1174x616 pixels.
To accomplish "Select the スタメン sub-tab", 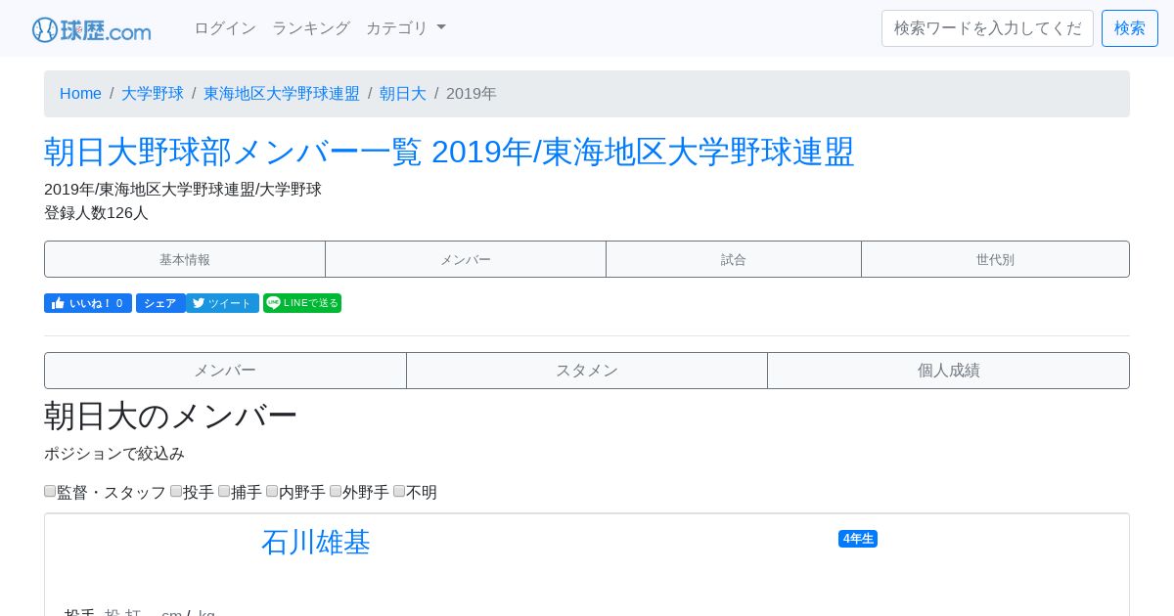I will point(587,371).
